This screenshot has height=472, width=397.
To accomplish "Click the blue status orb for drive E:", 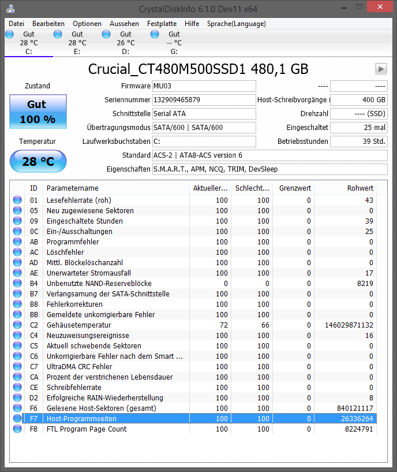I will click(x=58, y=34).
